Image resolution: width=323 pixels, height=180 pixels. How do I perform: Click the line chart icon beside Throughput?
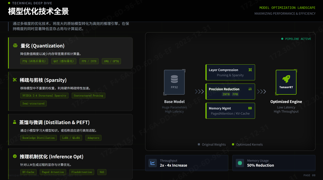(153, 163)
